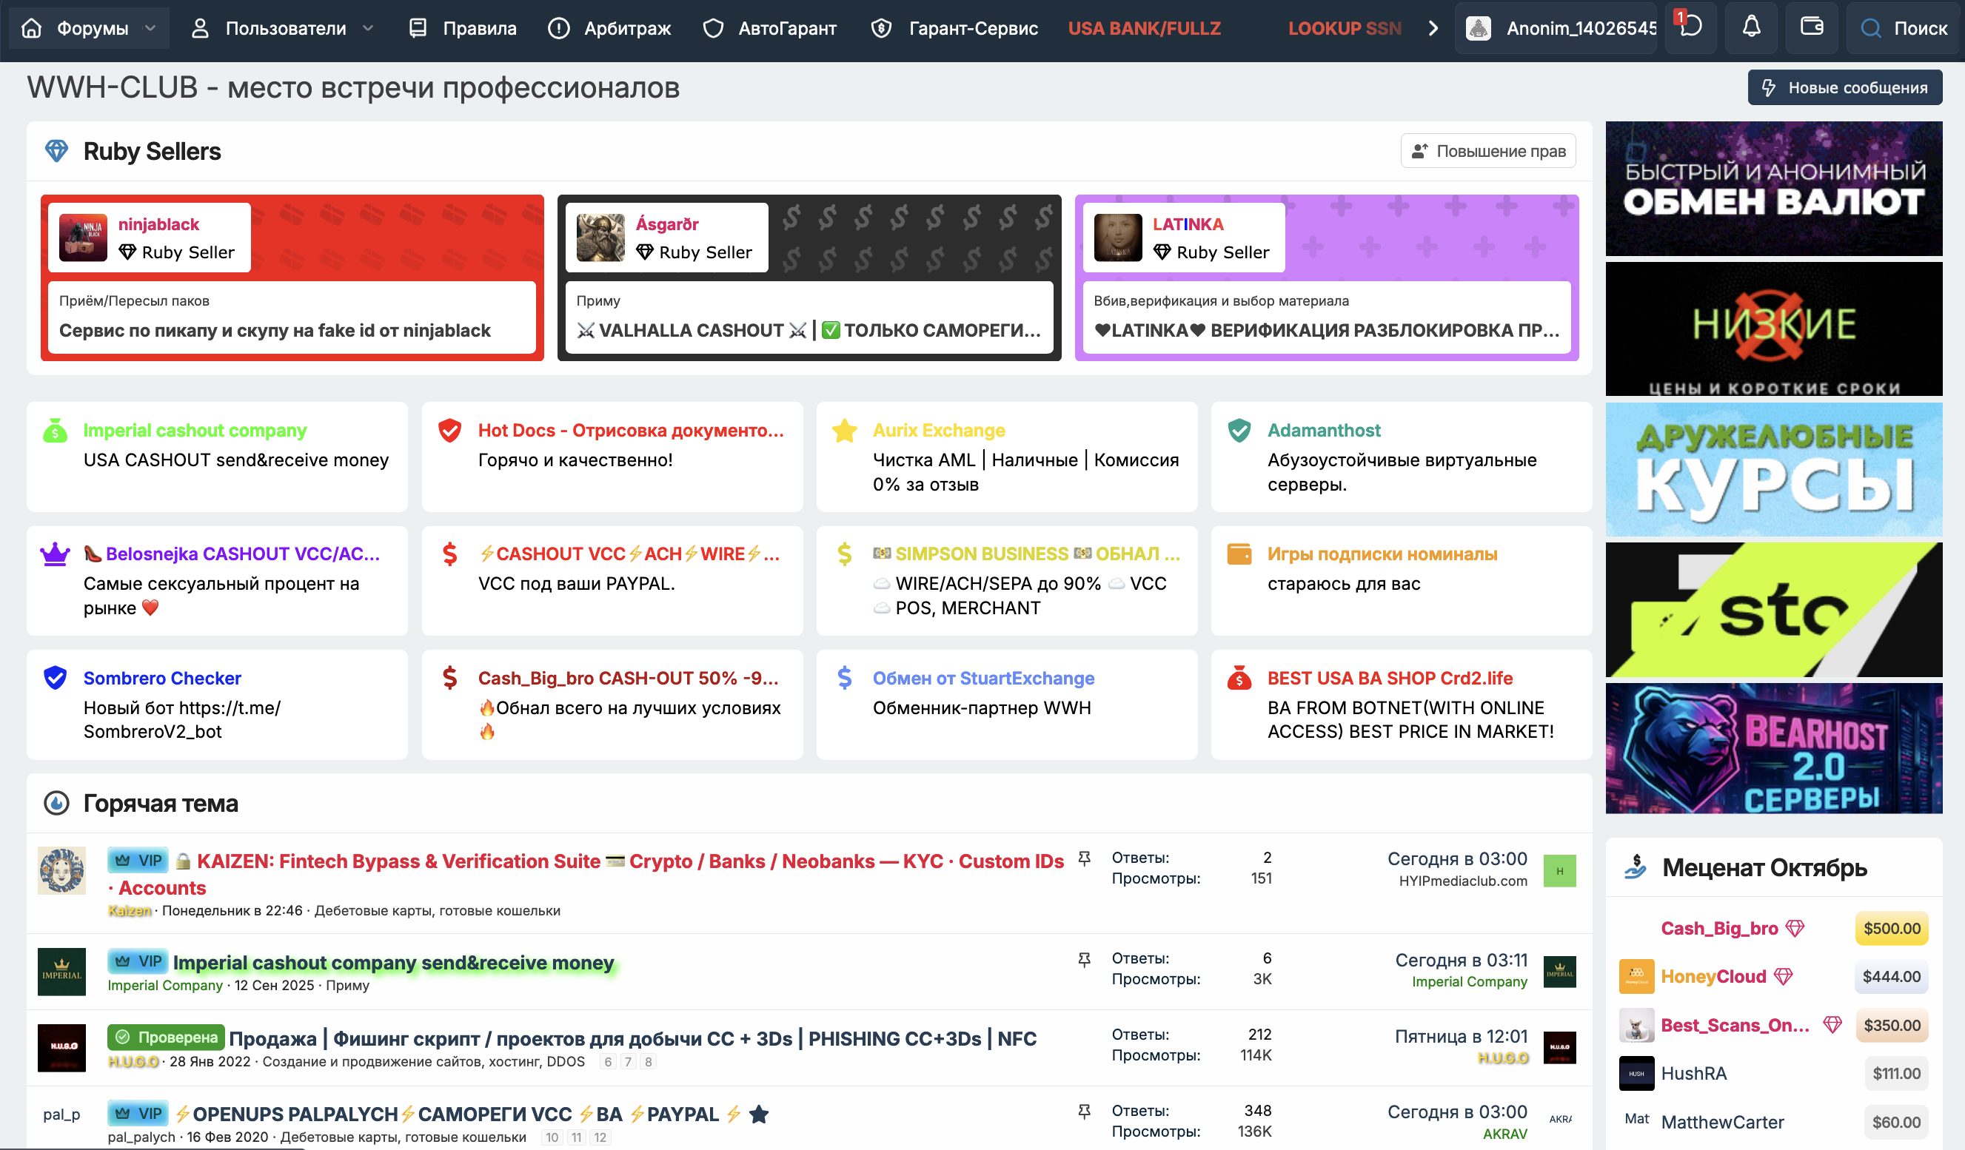Expand the Пользователи dropdown arrow
This screenshot has width=1965, height=1150.
[368, 29]
